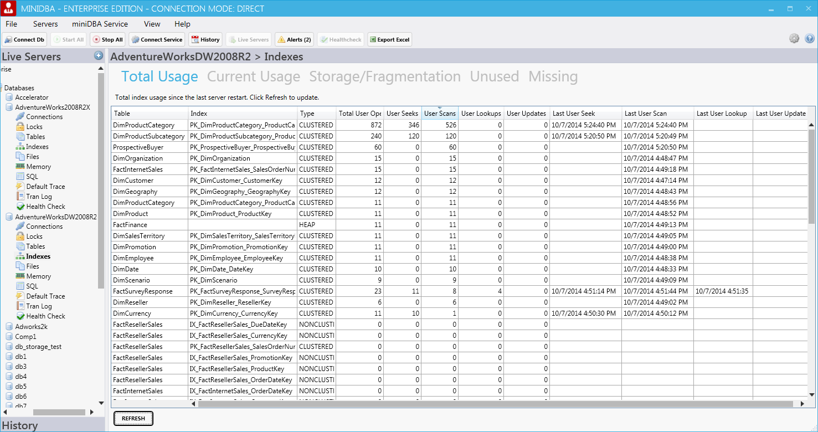Click the AdventureWorks2008R2X database icon

(x=9, y=107)
